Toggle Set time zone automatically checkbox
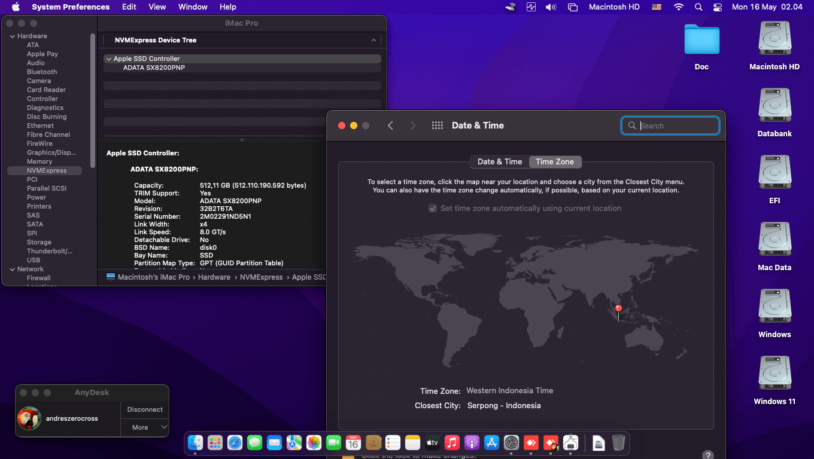 click(x=433, y=209)
